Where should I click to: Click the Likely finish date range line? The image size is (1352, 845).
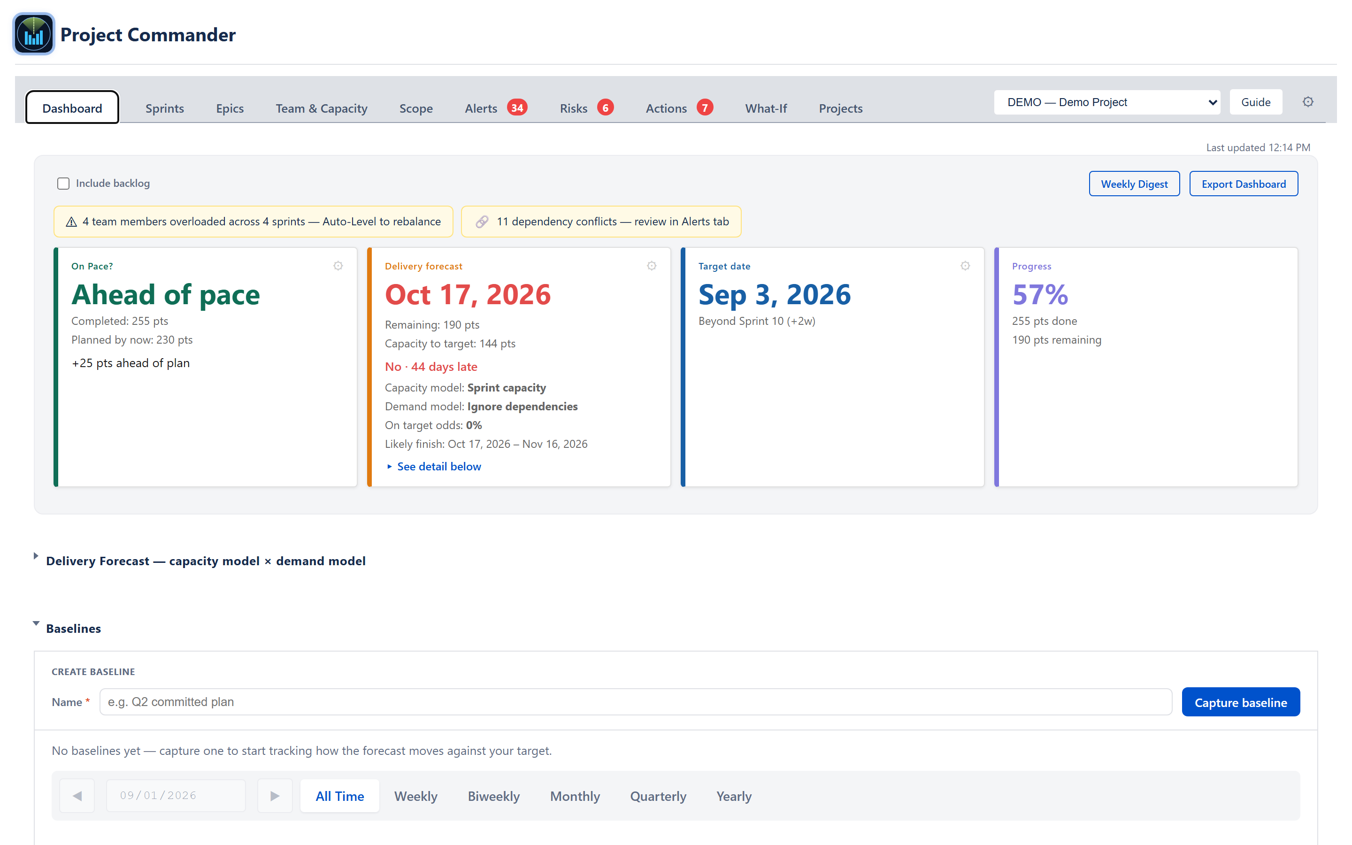pyautogui.click(x=485, y=444)
